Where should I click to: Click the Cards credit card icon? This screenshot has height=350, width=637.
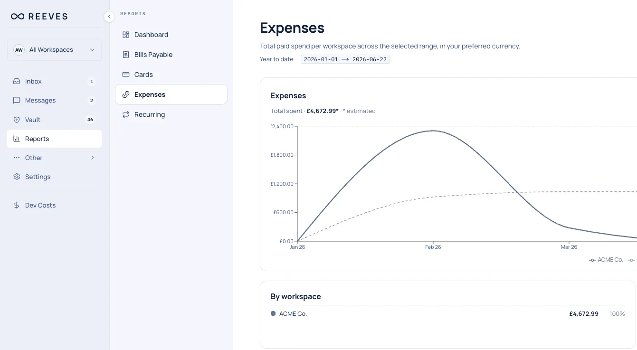point(126,75)
